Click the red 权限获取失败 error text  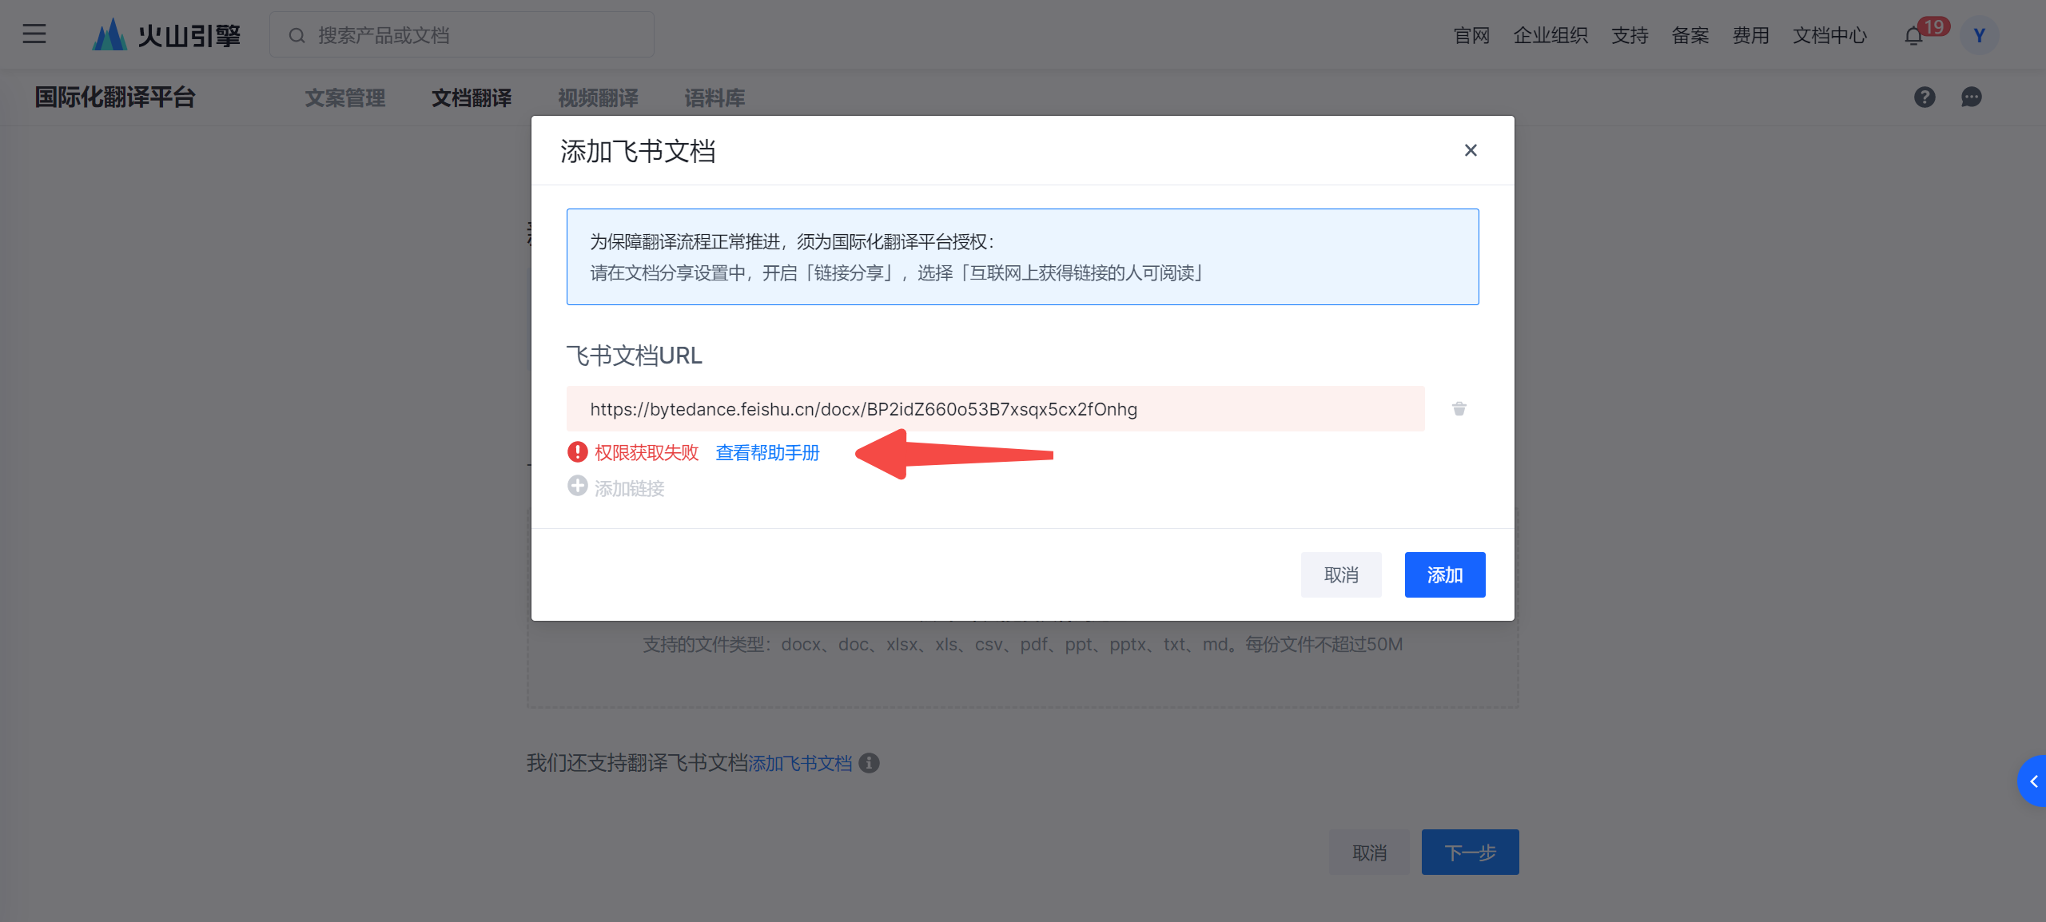pyautogui.click(x=647, y=453)
